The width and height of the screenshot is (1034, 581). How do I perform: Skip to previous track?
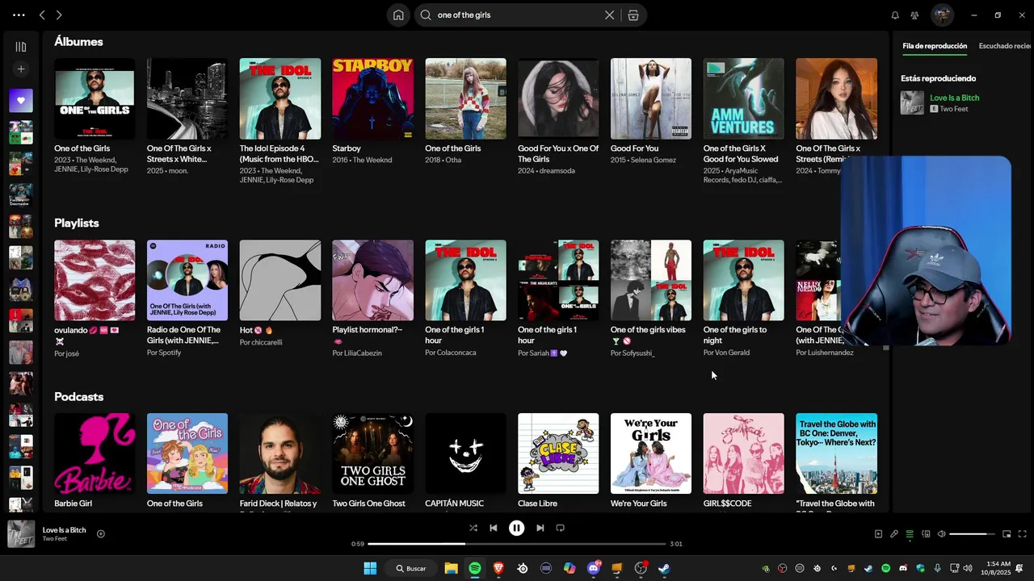494,528
